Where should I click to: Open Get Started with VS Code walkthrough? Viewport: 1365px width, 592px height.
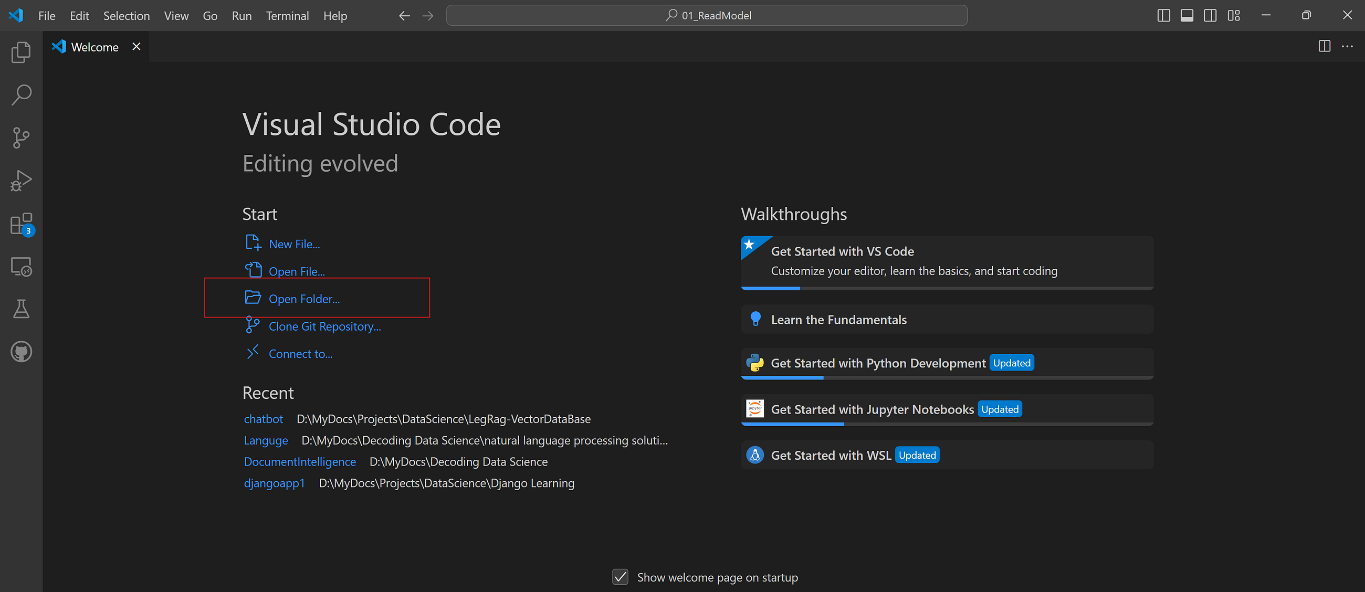click(947, 262)
